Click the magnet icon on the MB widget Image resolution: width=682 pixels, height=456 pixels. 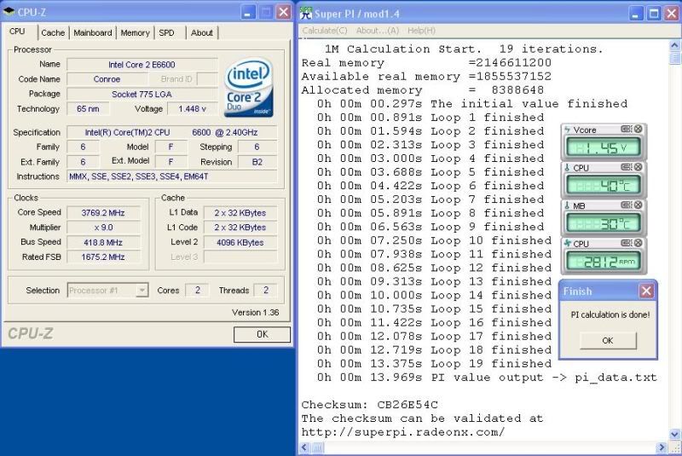[627, 205]
